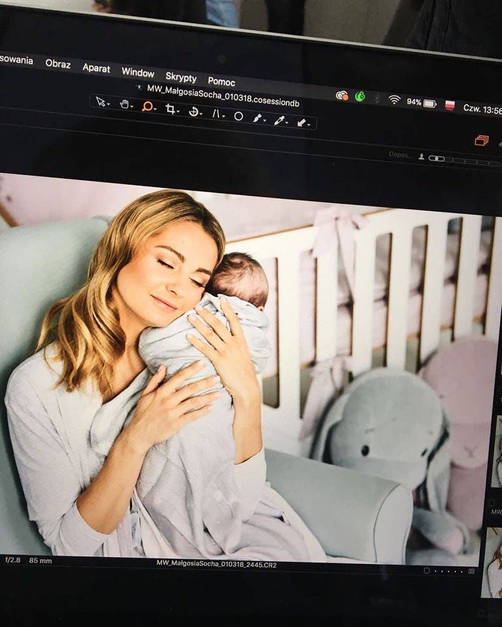This screenshot has height=627, width=502.
Task: Click the fifth rating dot under the image
Action: pos(462,572)
